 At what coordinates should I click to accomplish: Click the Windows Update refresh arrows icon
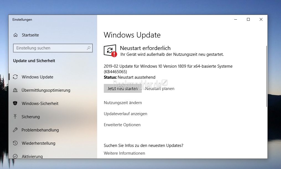(15, 77)
